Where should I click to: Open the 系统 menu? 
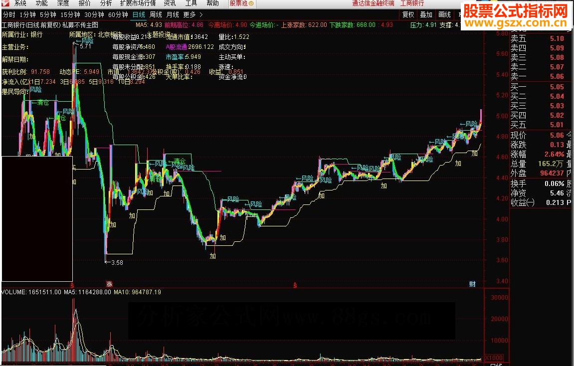[x=20, y=3]
